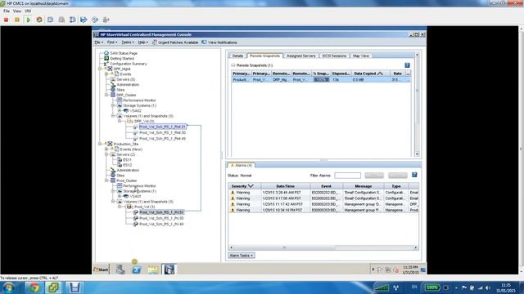The width and height of the screenshot is (524, 294).
Task: Collapse the DRP_Cluster node
Action: coord(106,95)
